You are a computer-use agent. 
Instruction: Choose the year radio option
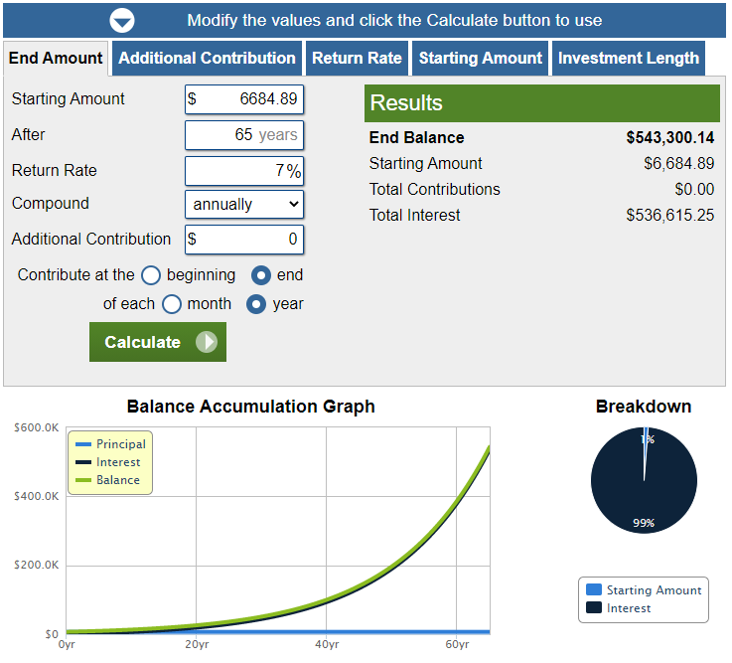(x=256, y=304)
